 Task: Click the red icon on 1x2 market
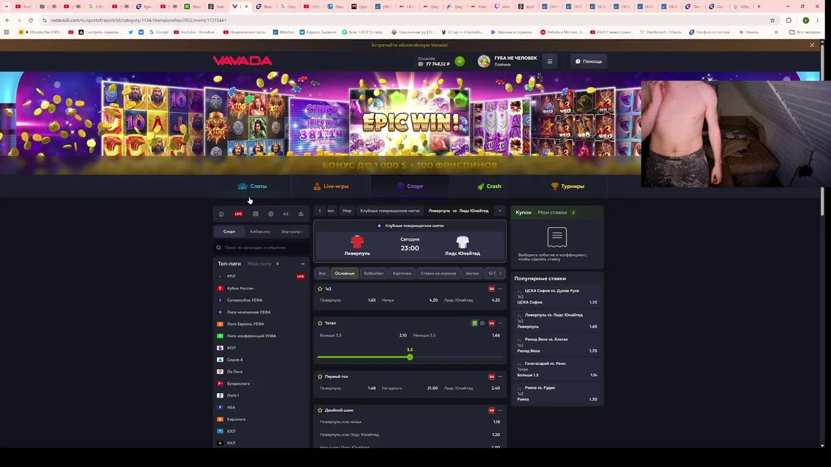click(491, 289)
